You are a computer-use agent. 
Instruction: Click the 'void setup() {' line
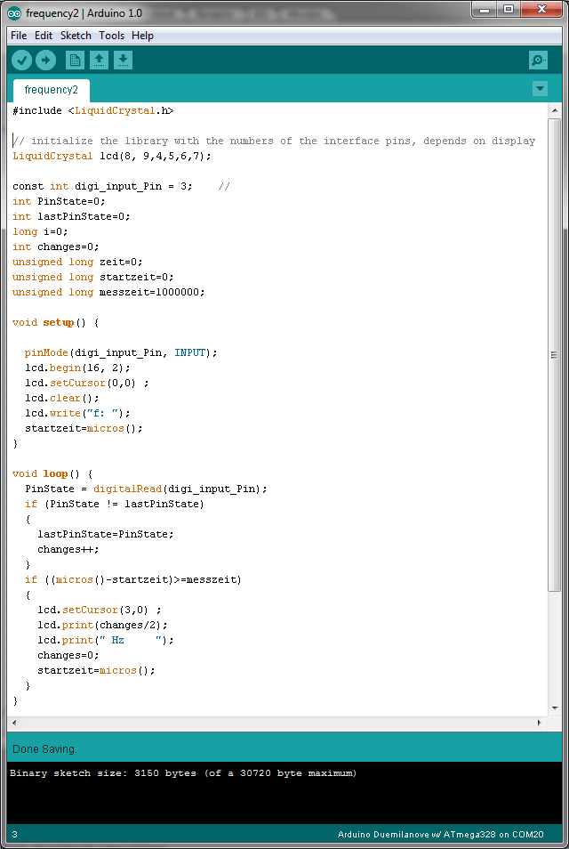tap(56, 323)
